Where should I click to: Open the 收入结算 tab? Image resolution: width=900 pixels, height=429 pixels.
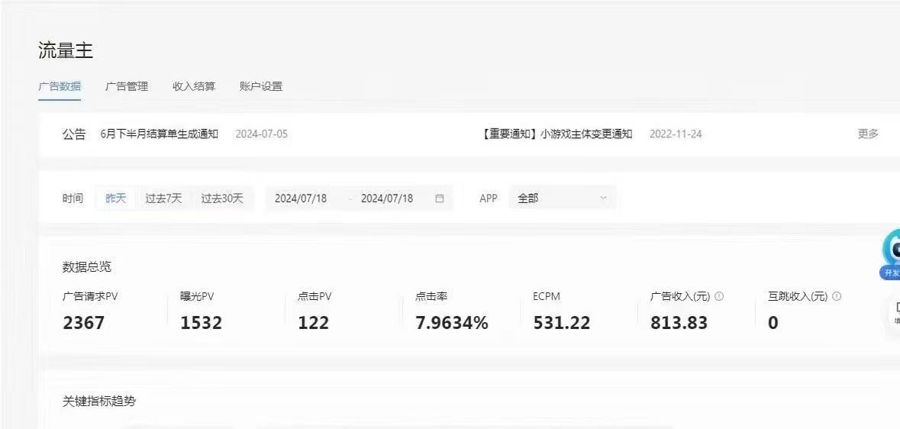pyautogui.click(x=194, y=87)
